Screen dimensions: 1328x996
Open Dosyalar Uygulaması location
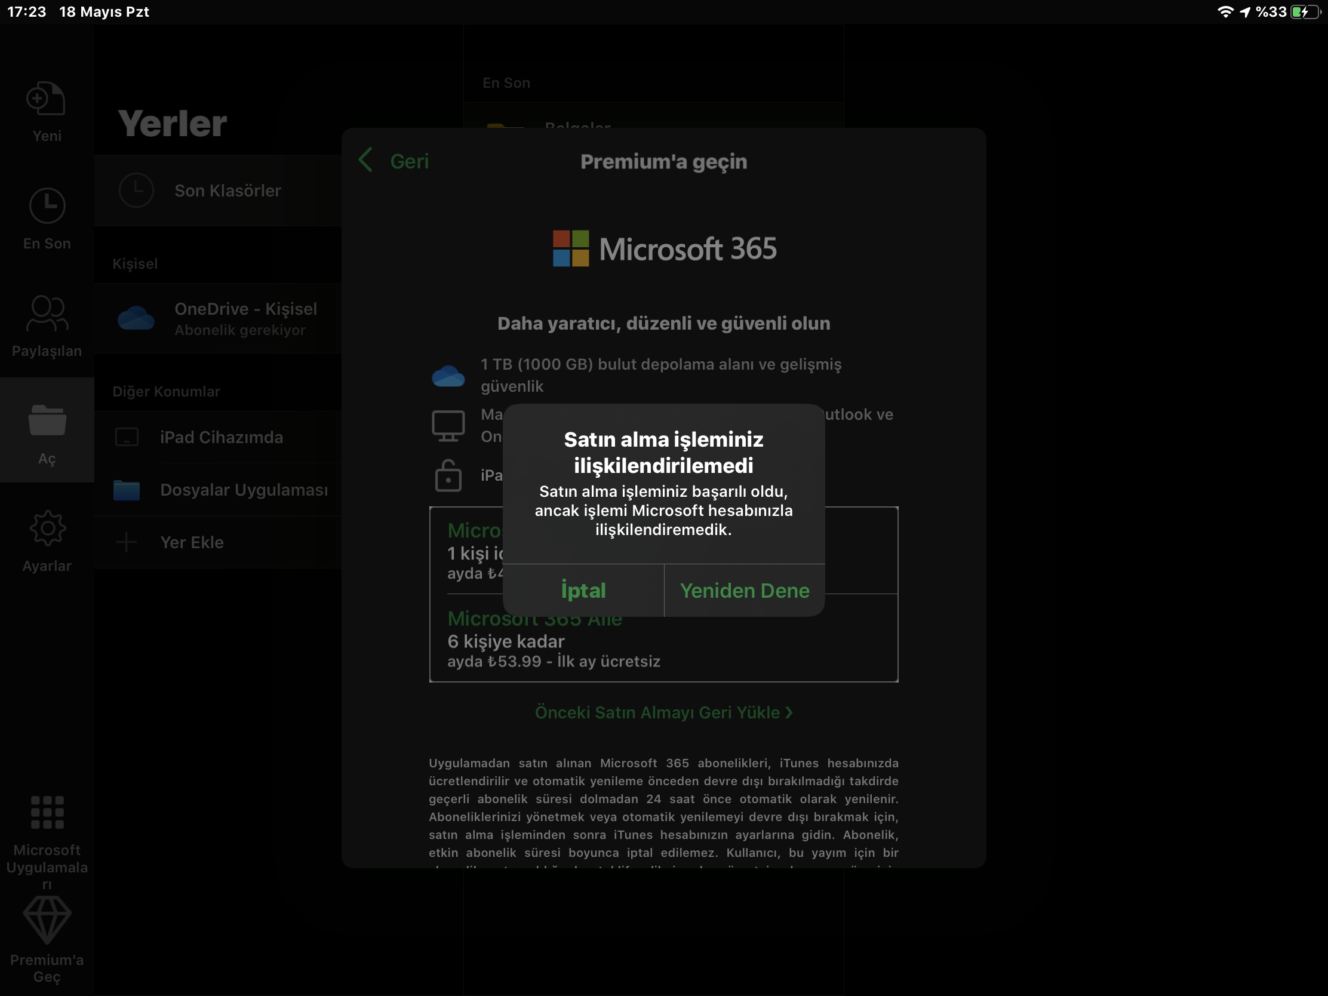pos(243,490)
